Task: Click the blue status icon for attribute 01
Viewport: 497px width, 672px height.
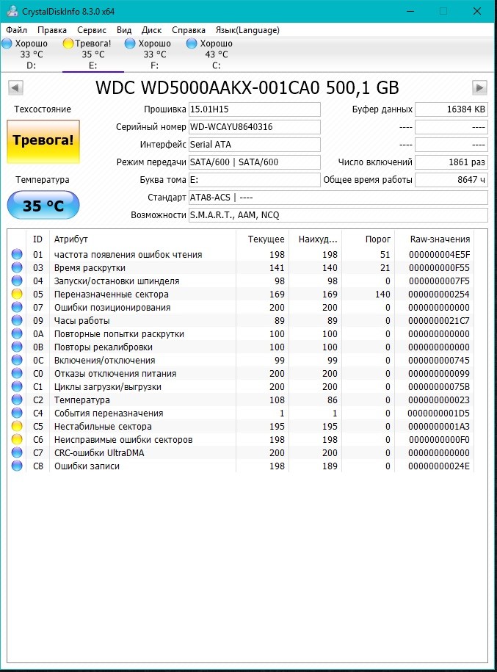Action: [17, 254]
